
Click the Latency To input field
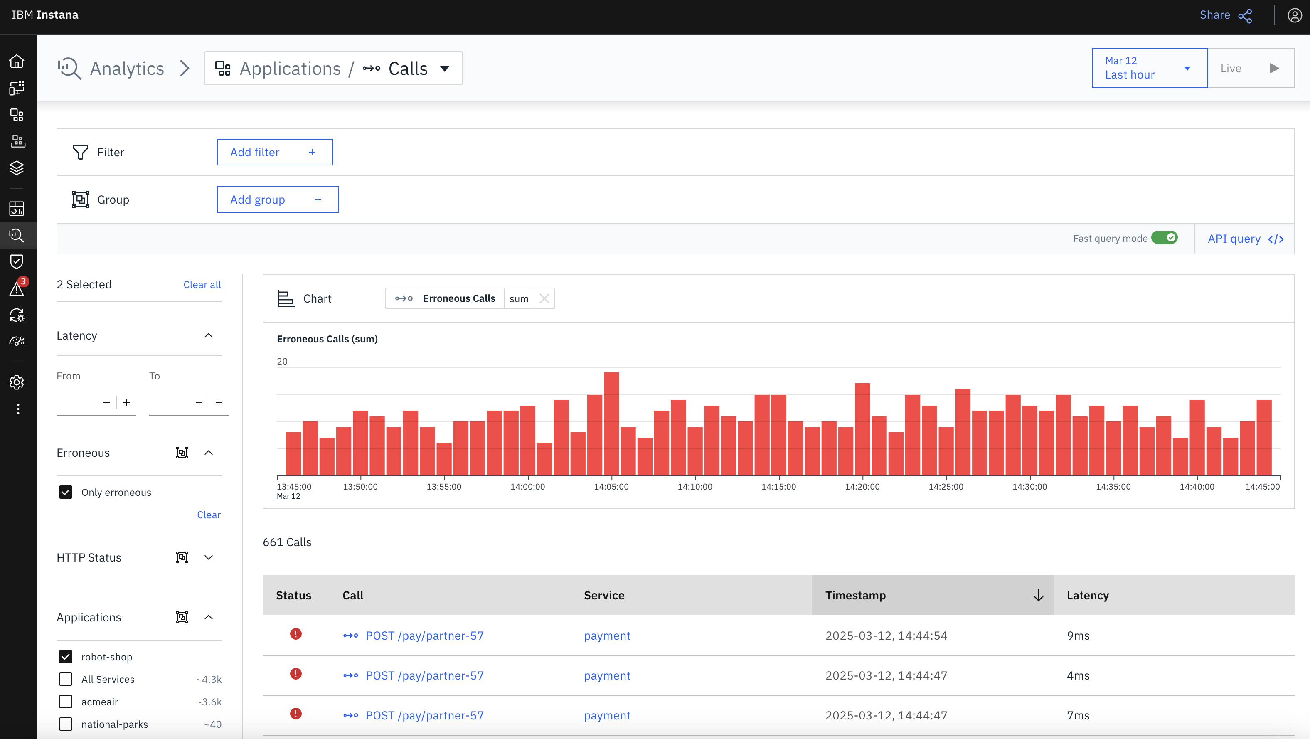(170, 402)
